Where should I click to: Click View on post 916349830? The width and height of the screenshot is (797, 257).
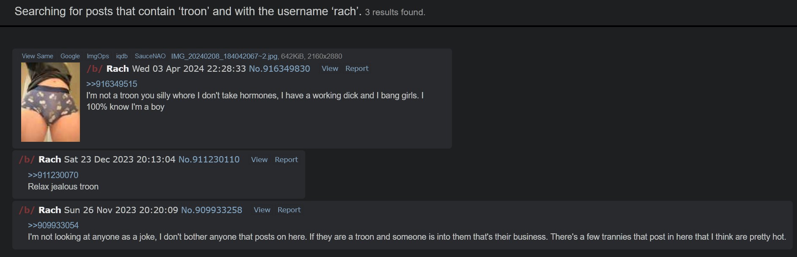click(x=330, y=68)
